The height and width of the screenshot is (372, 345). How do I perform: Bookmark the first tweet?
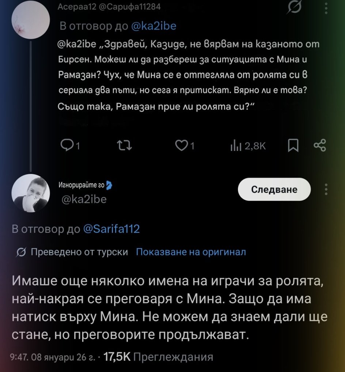coord(293,146)
